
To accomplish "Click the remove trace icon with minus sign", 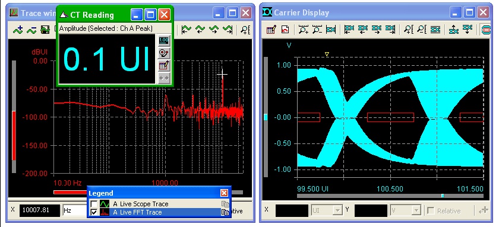I will pos(31,30).
